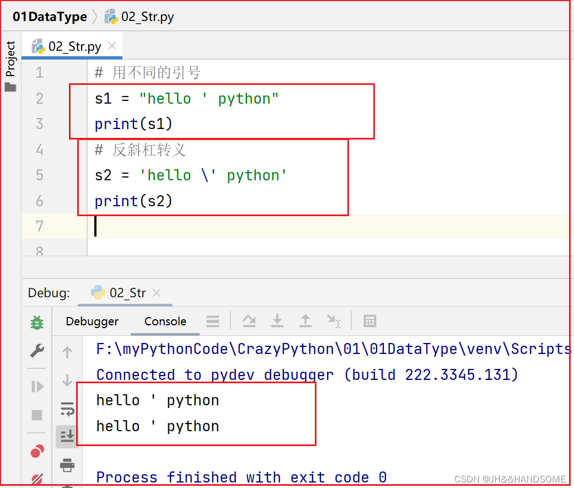Click the Print console output icon
This screenshot has width=574, height=488.
pyautogui.click(x=67, y=465)
